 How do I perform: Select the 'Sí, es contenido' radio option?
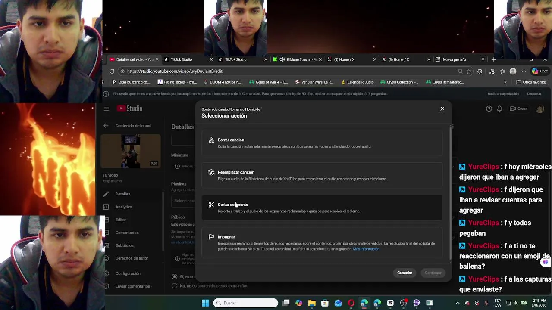click(174, 276)
